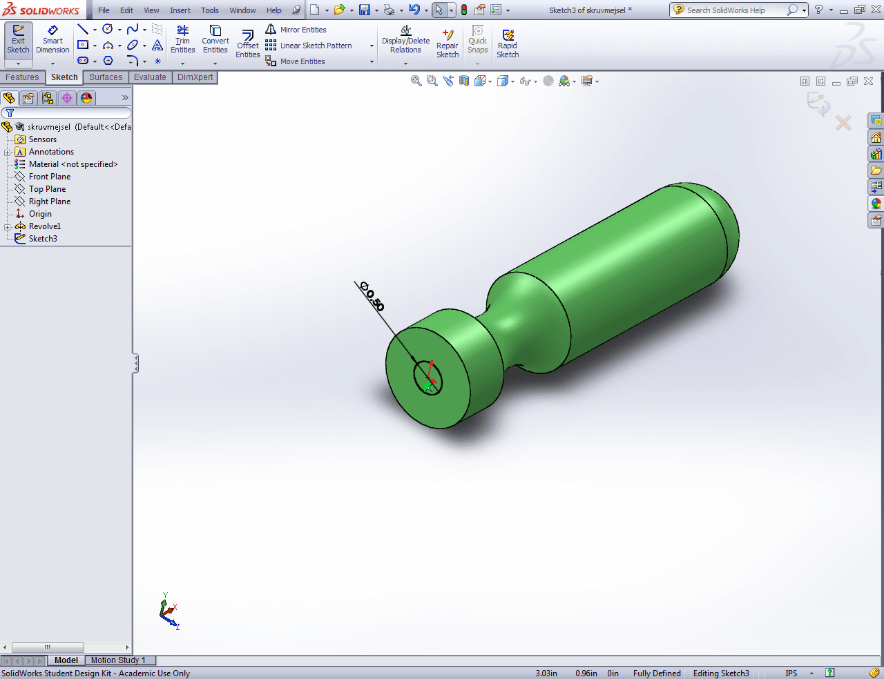Open the Tools menu
This screenshot has height=679, width=884.
[210, 10]
